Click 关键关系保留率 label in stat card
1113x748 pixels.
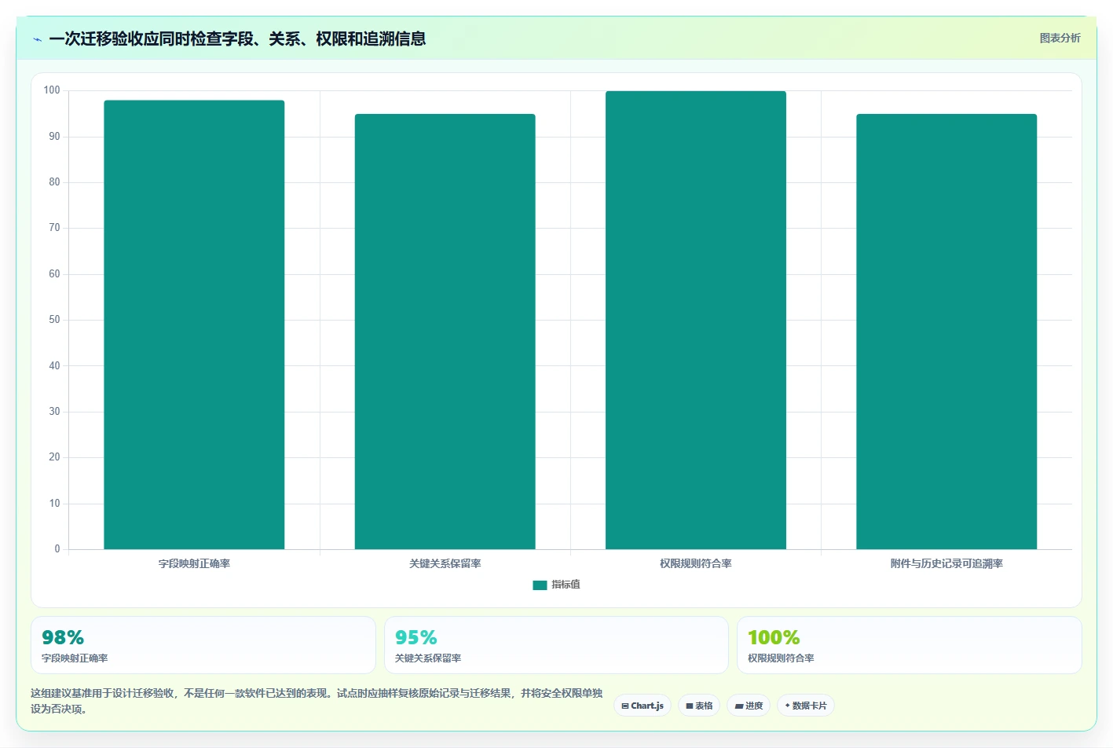(x=427, y=658)
